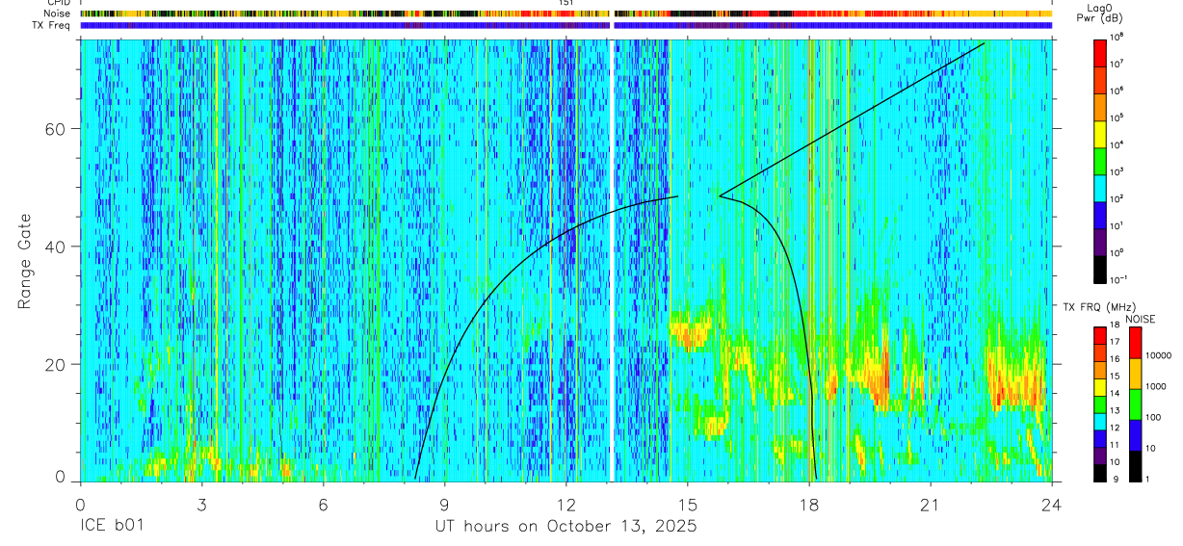Screen dimensions: 1183x546
Task: Select the black segment of TX FRQ colorbar
Action: [x=1099, y=472]
